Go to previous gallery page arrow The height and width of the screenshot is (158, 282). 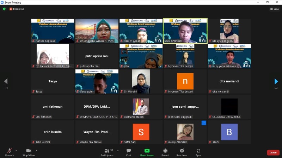(6, 81)
